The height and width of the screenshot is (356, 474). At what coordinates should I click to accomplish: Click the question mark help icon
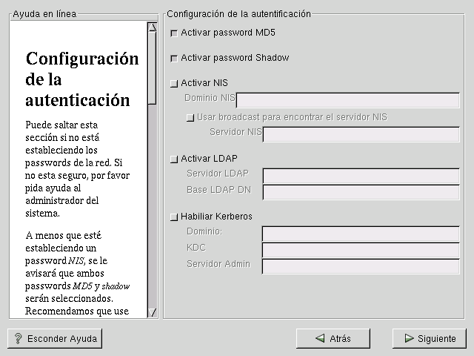(x=19, y=339)
